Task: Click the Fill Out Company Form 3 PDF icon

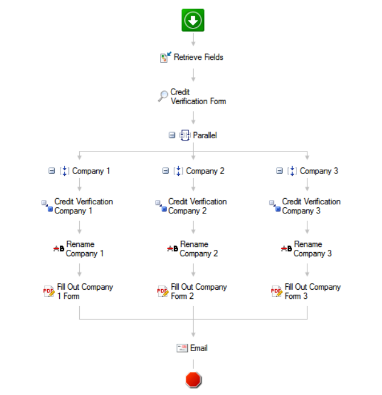Action: tap(277, 291)
